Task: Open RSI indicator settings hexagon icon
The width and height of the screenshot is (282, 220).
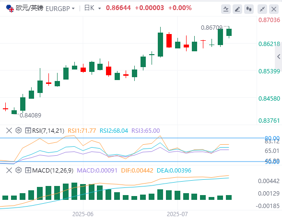Action: tap(19, 130)
